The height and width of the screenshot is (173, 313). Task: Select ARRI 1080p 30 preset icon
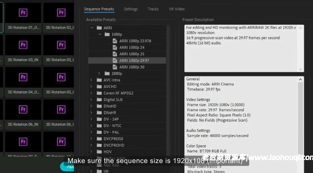(x=115, y=67)
